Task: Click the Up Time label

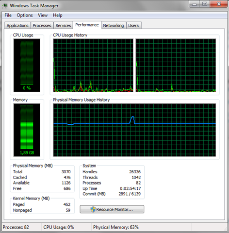Action: coord(90,188)
